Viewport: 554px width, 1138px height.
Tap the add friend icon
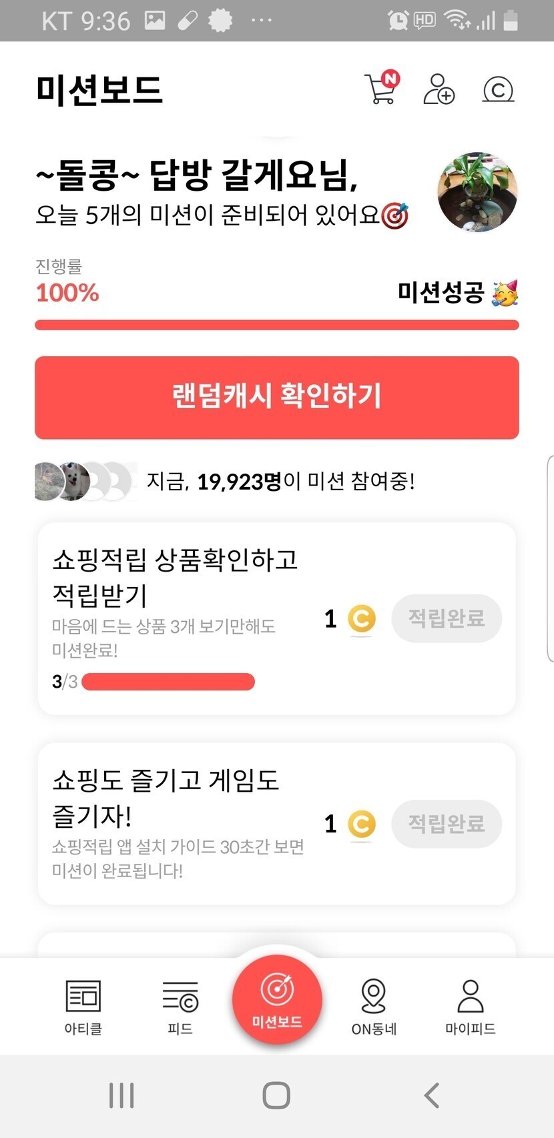tap(439, 89)
